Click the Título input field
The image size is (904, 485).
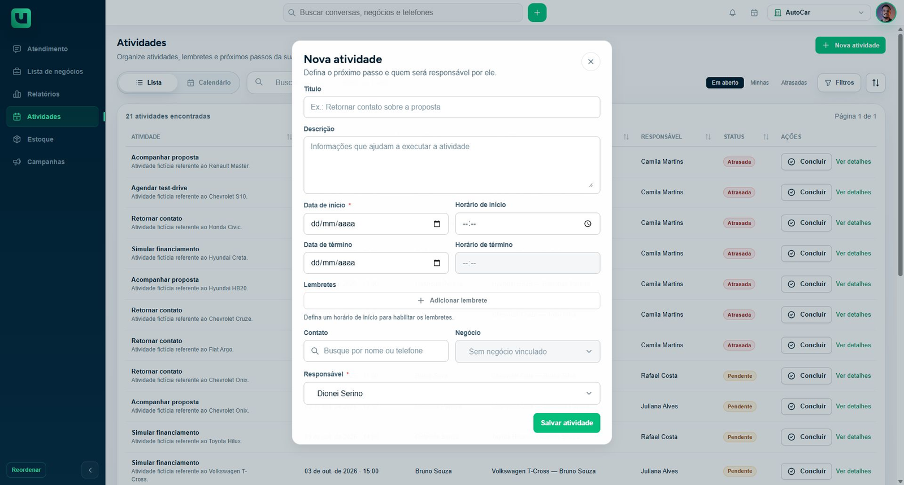(452, 107)
